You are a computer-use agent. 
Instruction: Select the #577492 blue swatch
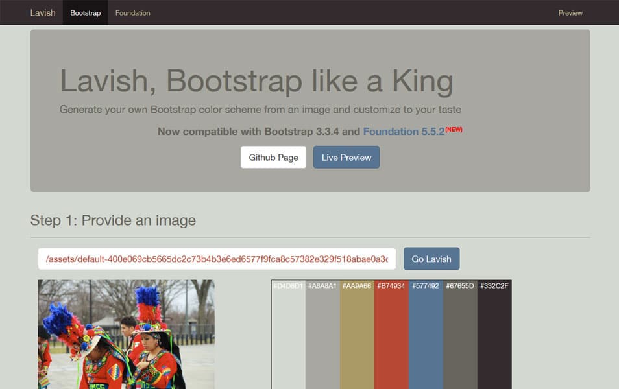[426, 337]
